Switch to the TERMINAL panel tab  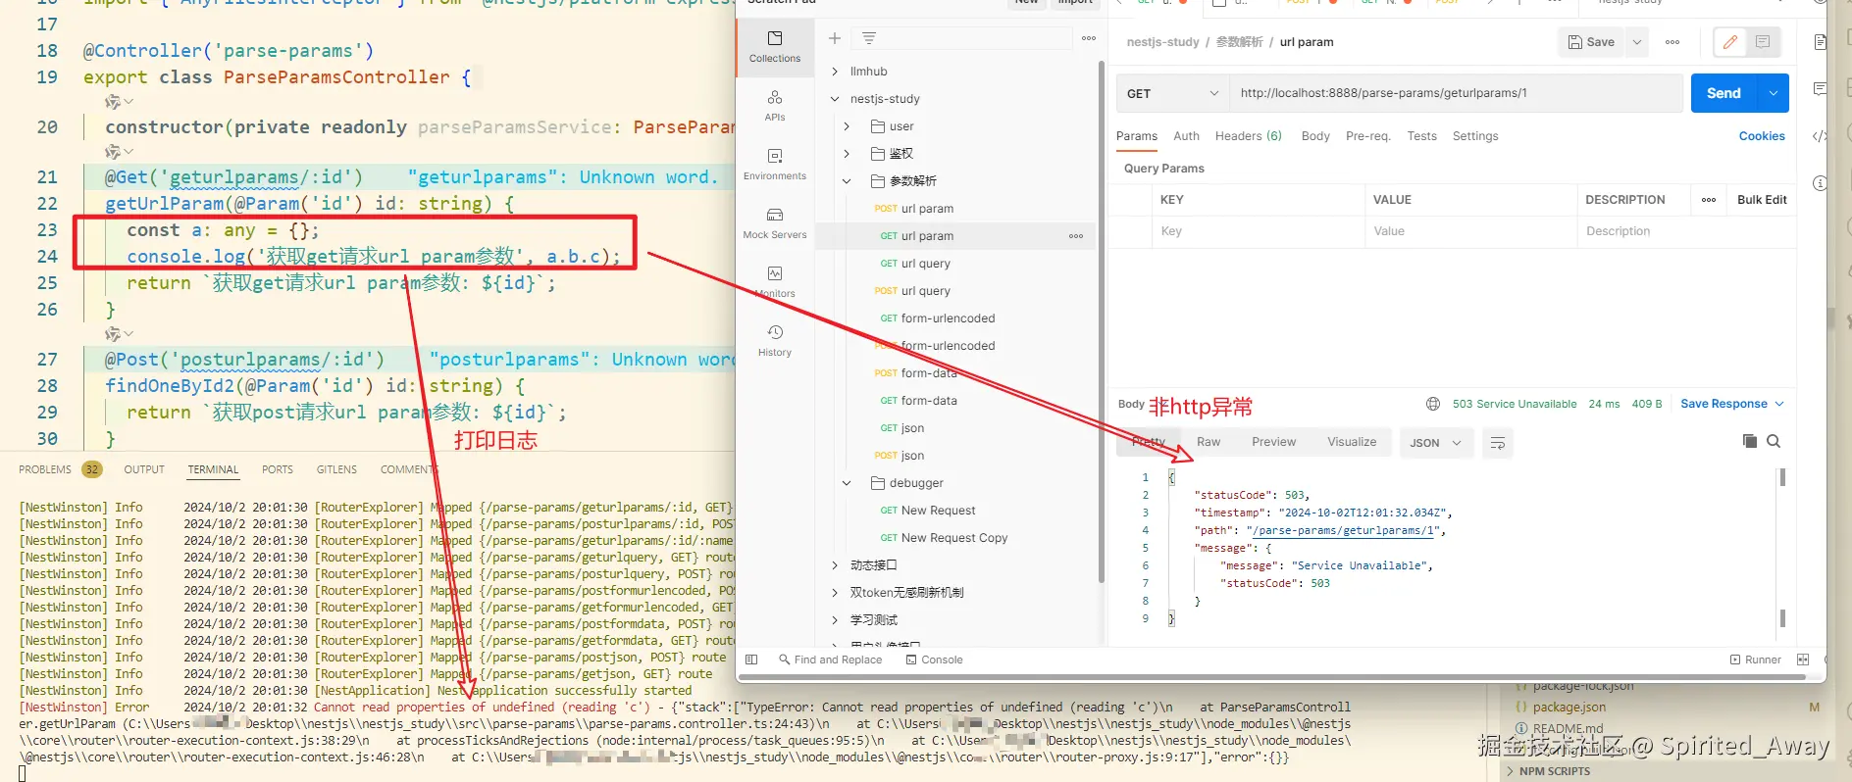tap(213, 469)
